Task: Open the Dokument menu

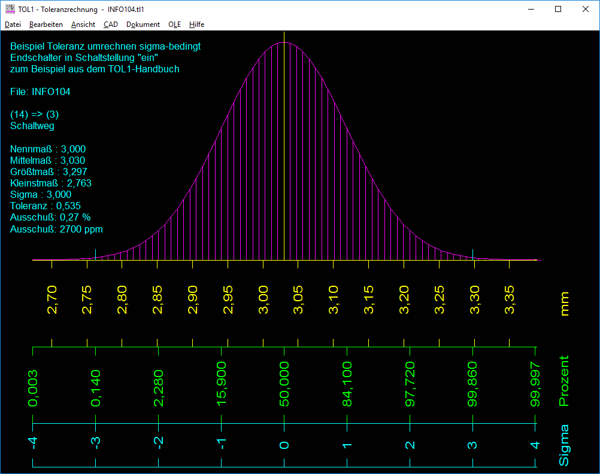Action: [143, 25]
